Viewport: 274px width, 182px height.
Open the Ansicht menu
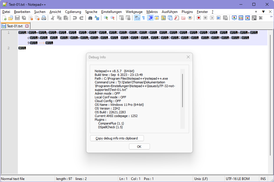click(55, 12)
